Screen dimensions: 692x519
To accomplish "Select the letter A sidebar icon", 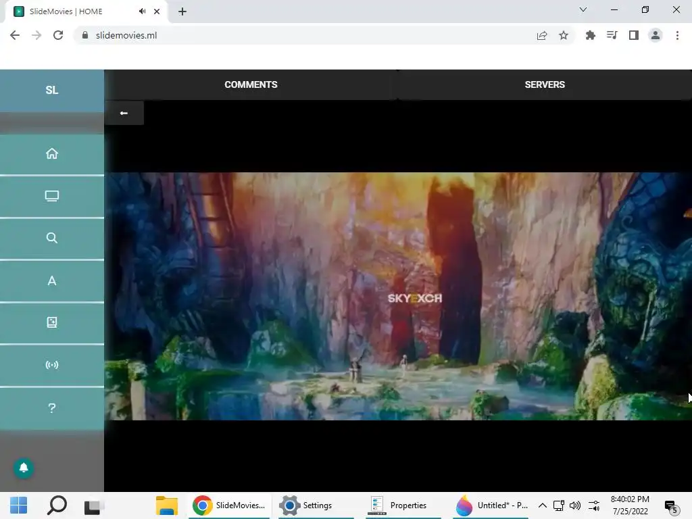I will click(x=51, y=280).
